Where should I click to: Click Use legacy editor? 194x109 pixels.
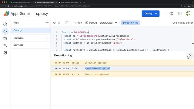pyautogui.click(x=182, y=23)
